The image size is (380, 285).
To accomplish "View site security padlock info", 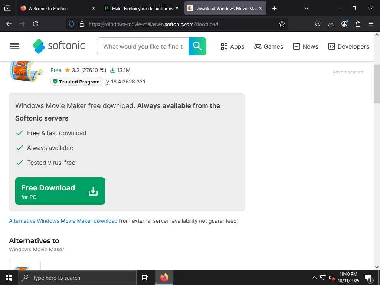I will coord(82,24).
